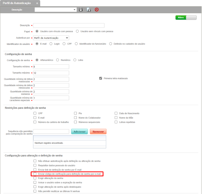Click the save-as-copy icon in toolbar
This screenshot has height=194, width=202.
tap(89, 10)
